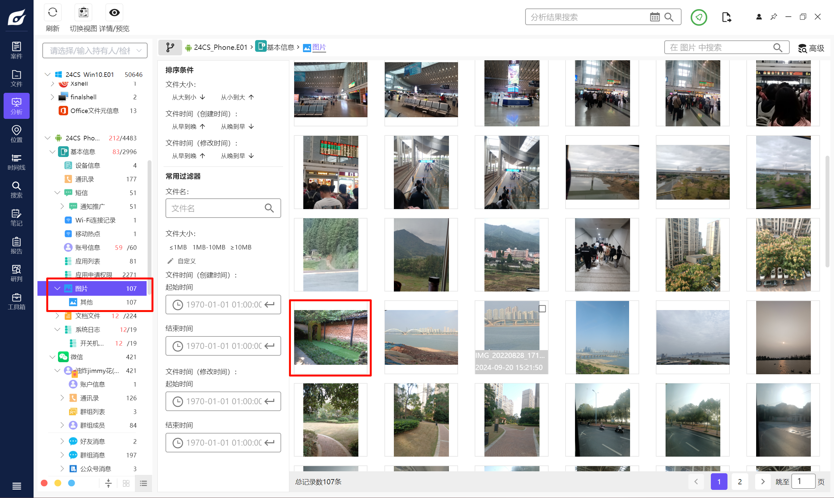
Task: Open the 工具箱 toolbox sidebar section
Action: (16, 301)
